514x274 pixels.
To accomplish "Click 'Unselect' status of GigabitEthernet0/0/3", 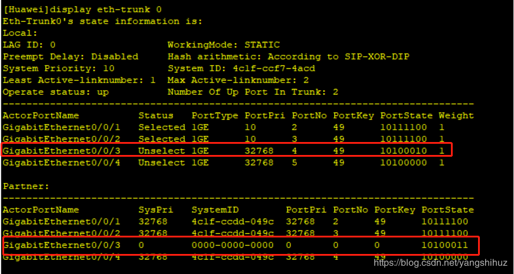I will pos(162,151).
